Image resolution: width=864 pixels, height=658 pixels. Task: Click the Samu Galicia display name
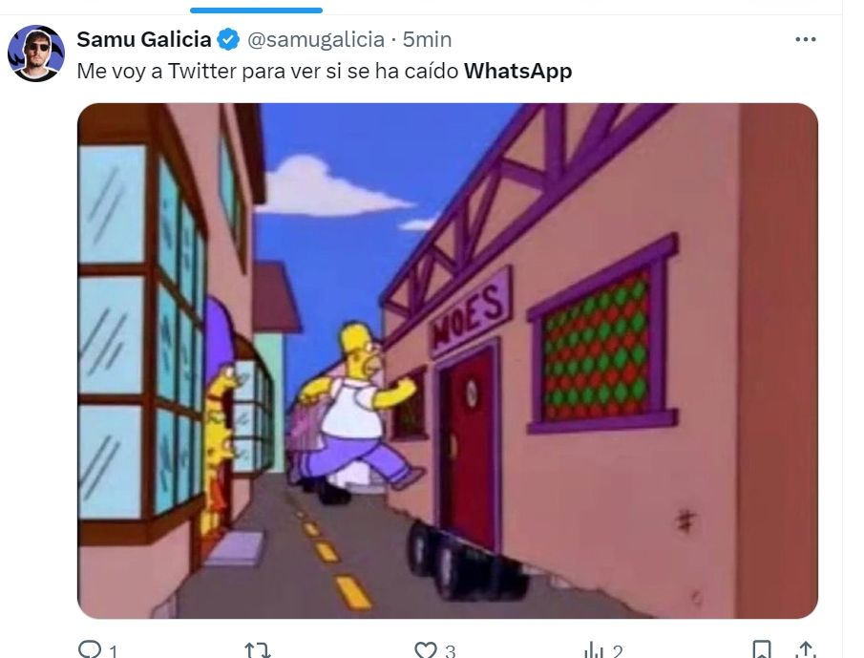(x=144, y=40)
